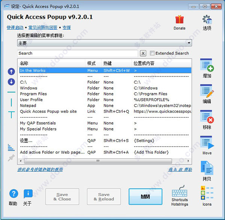Select the My Special Folders row
The height and width of the screenshot is (220, 225).
(105, 129)
